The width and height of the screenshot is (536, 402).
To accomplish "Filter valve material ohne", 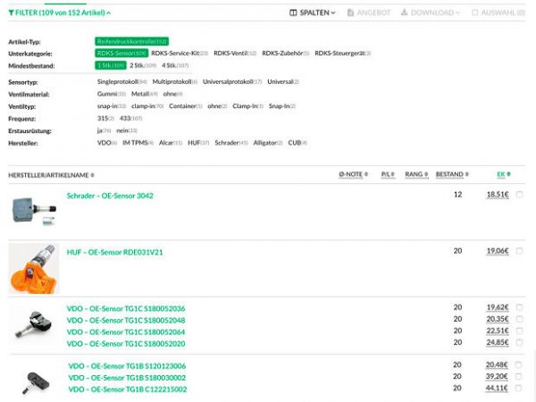I will tap(172, 94).
